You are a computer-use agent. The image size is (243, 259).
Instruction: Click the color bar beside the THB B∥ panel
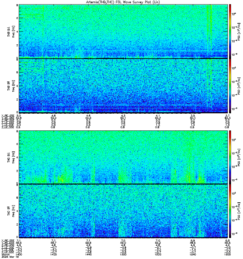[x=230, y=86]
